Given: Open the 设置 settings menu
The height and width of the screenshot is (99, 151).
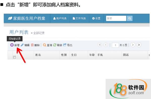Looking at the screenshot, I should (96, 18).
